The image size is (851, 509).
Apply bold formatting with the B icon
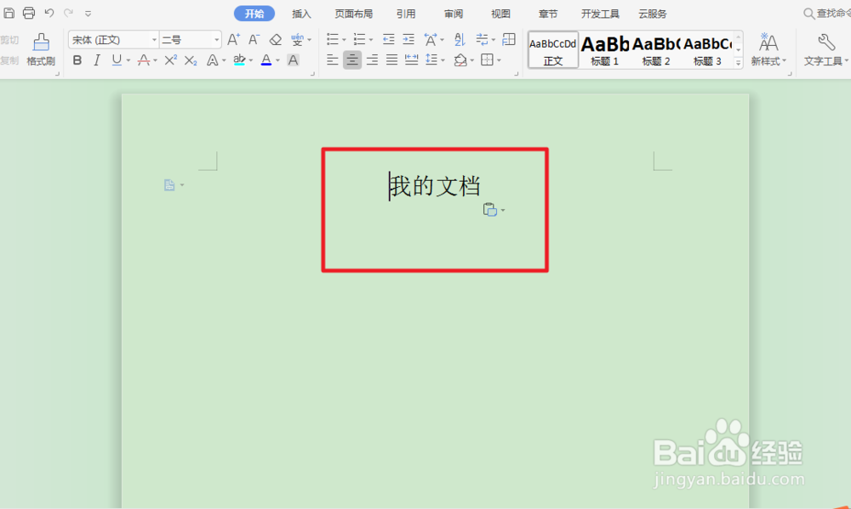pos(77,59)
